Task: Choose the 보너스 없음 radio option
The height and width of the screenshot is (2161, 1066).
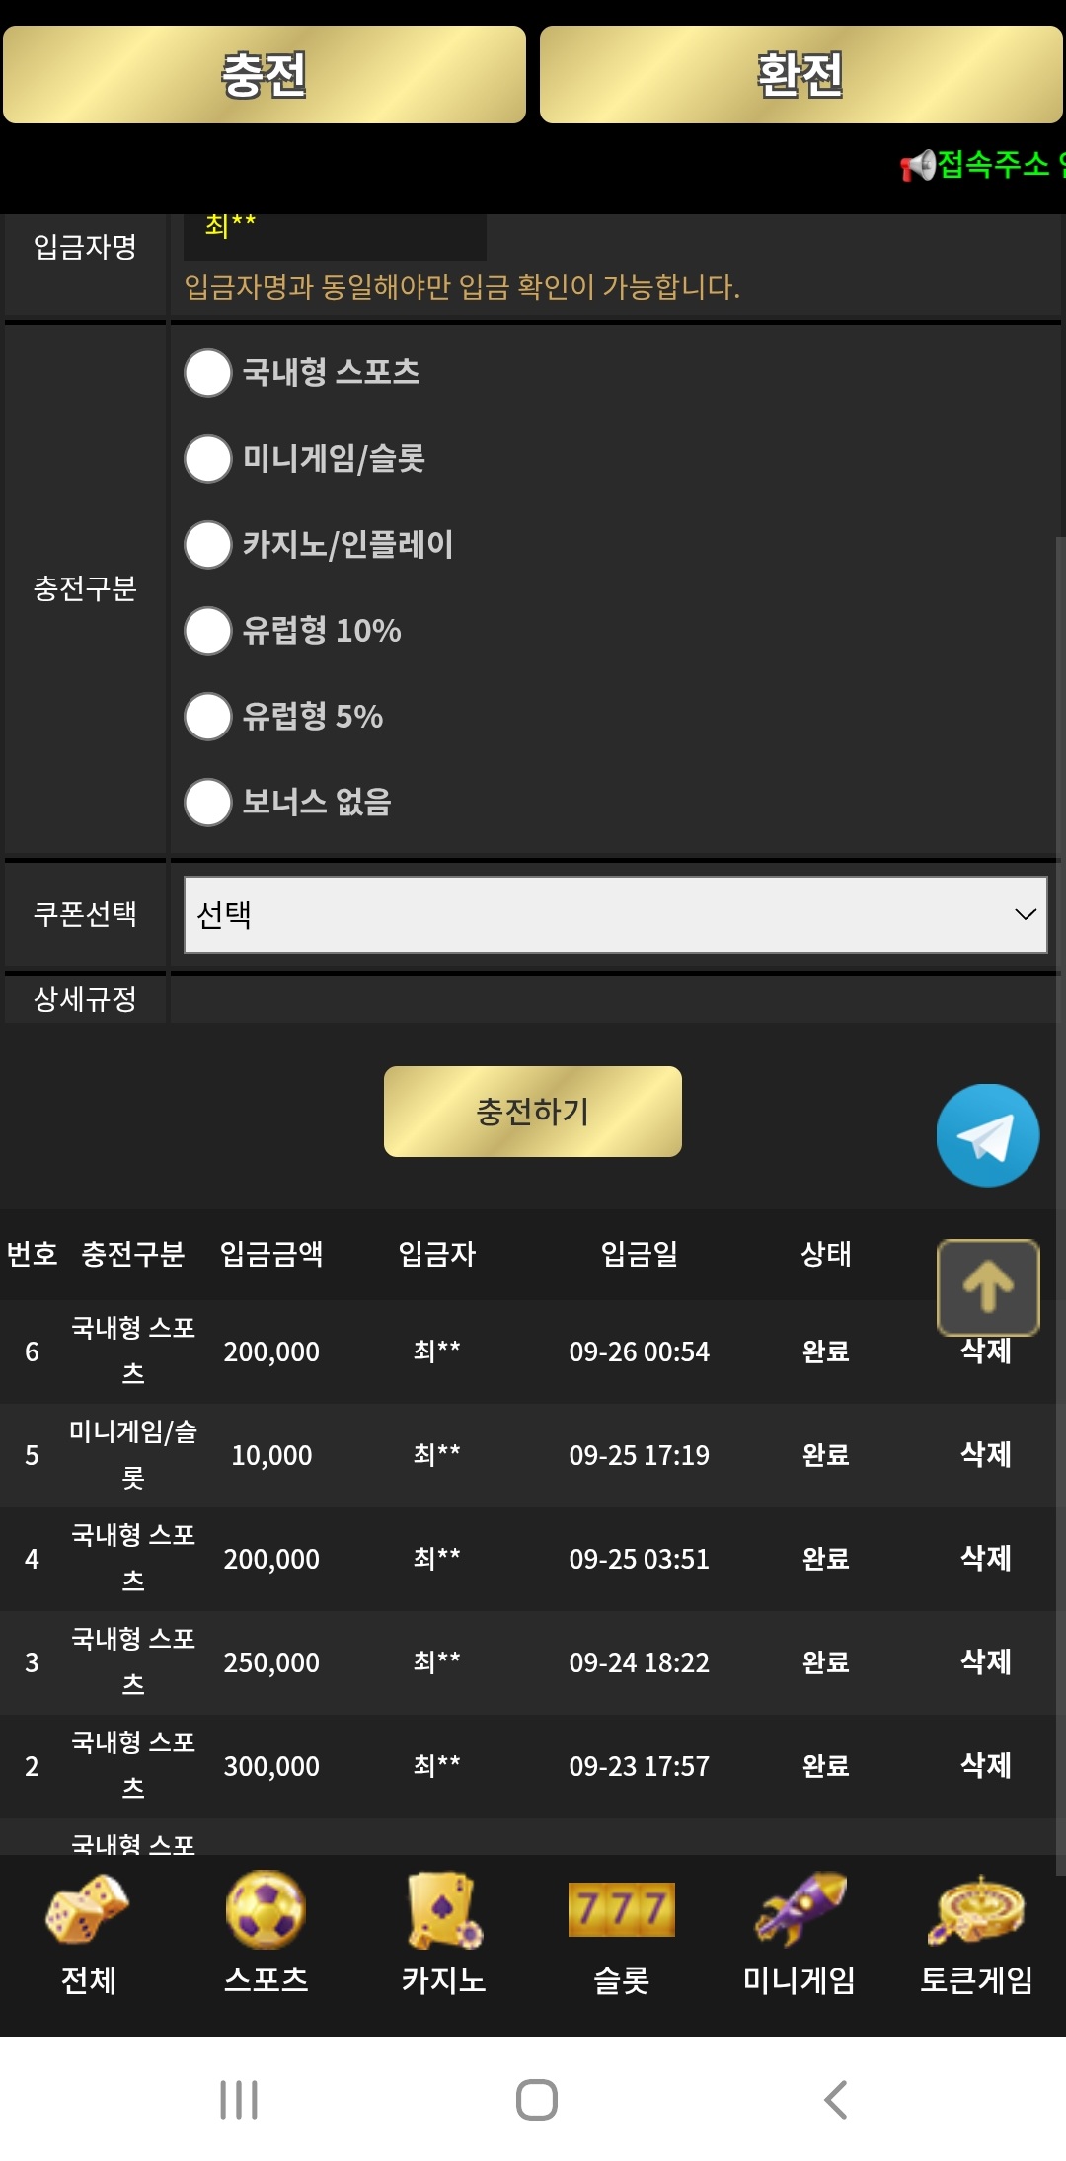Action: (x=208, y=803)
